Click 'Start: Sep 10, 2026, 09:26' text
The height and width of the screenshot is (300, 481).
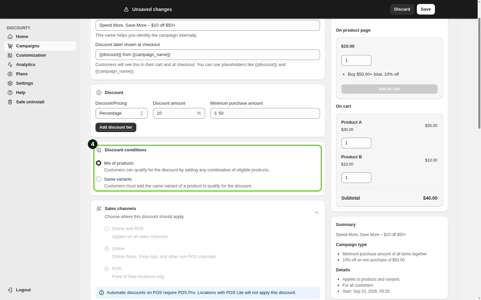[x=366, y=291]
